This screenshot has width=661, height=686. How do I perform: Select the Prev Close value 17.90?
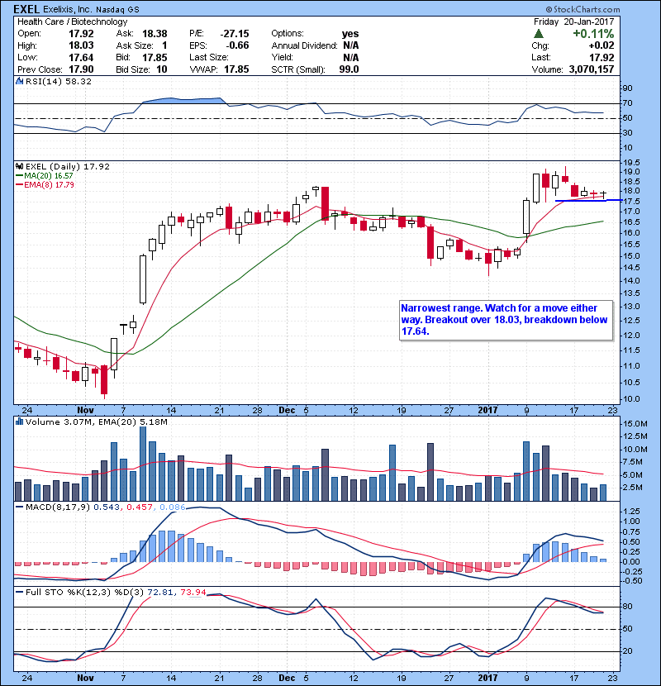click(x=81, y=69)
